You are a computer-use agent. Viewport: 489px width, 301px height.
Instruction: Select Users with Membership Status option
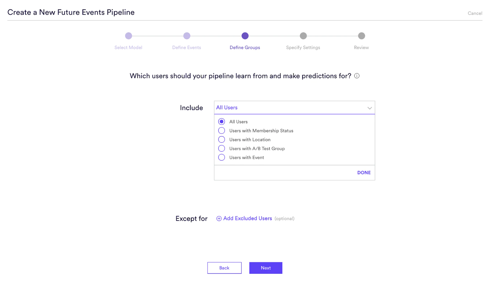pos(222,131)
